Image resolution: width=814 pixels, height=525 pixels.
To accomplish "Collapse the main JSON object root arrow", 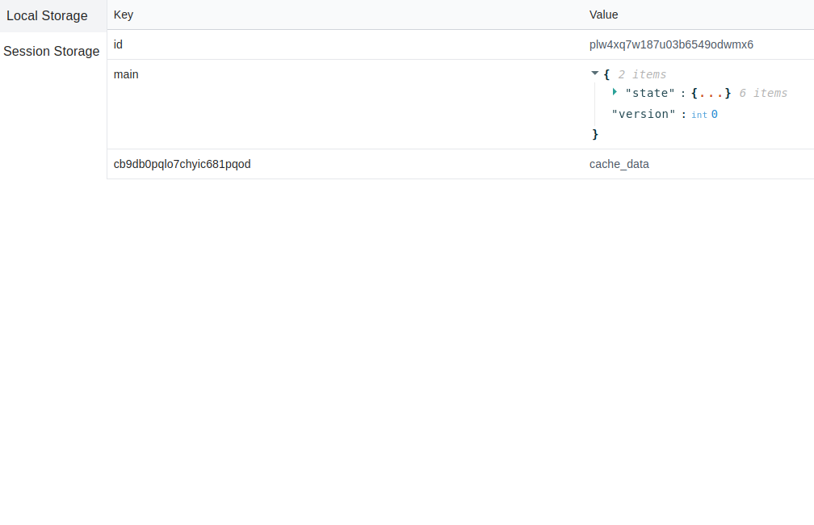I will (595, 73).
